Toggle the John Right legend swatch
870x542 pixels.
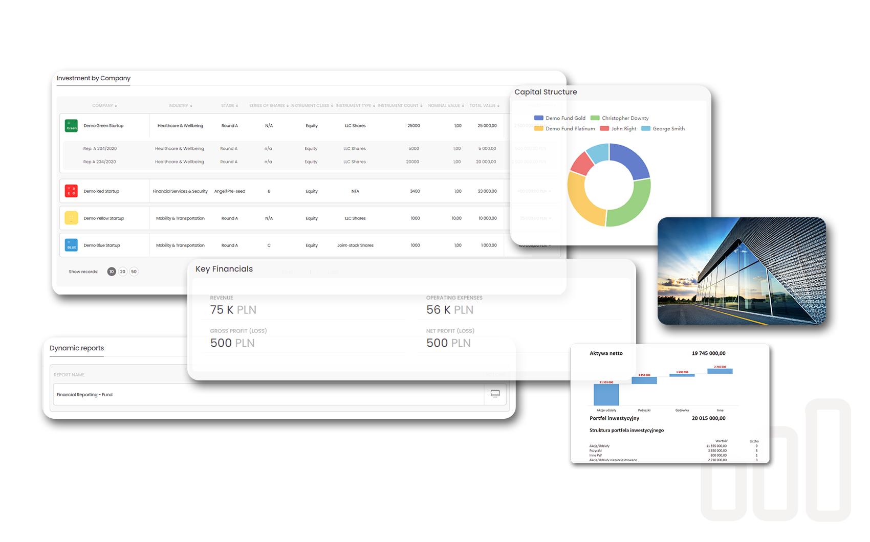point(604,129)
